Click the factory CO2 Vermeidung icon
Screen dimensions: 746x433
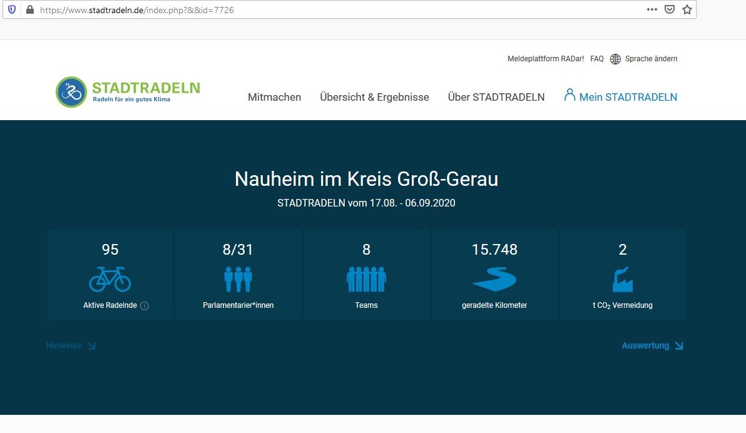pos(622,279)
